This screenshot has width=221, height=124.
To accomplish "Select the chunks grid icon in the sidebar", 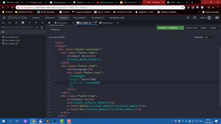I will (23, 23).
